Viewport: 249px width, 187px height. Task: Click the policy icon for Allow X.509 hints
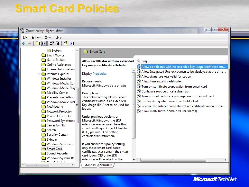tap(139, 111)
